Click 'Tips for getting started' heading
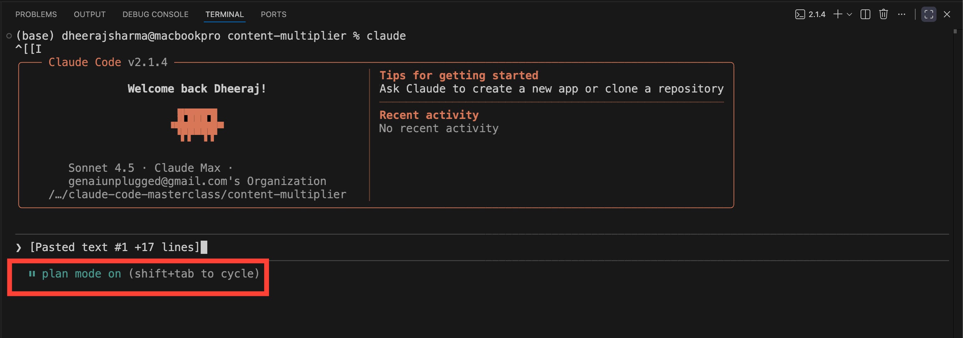The width and height of the screenshot is (963, 338). (x=459, y=75)
